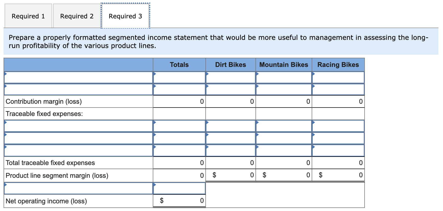Screen dimensions: 443x211
Task: Open label dropdown directly above Contribution margin row
Action: 78,89
